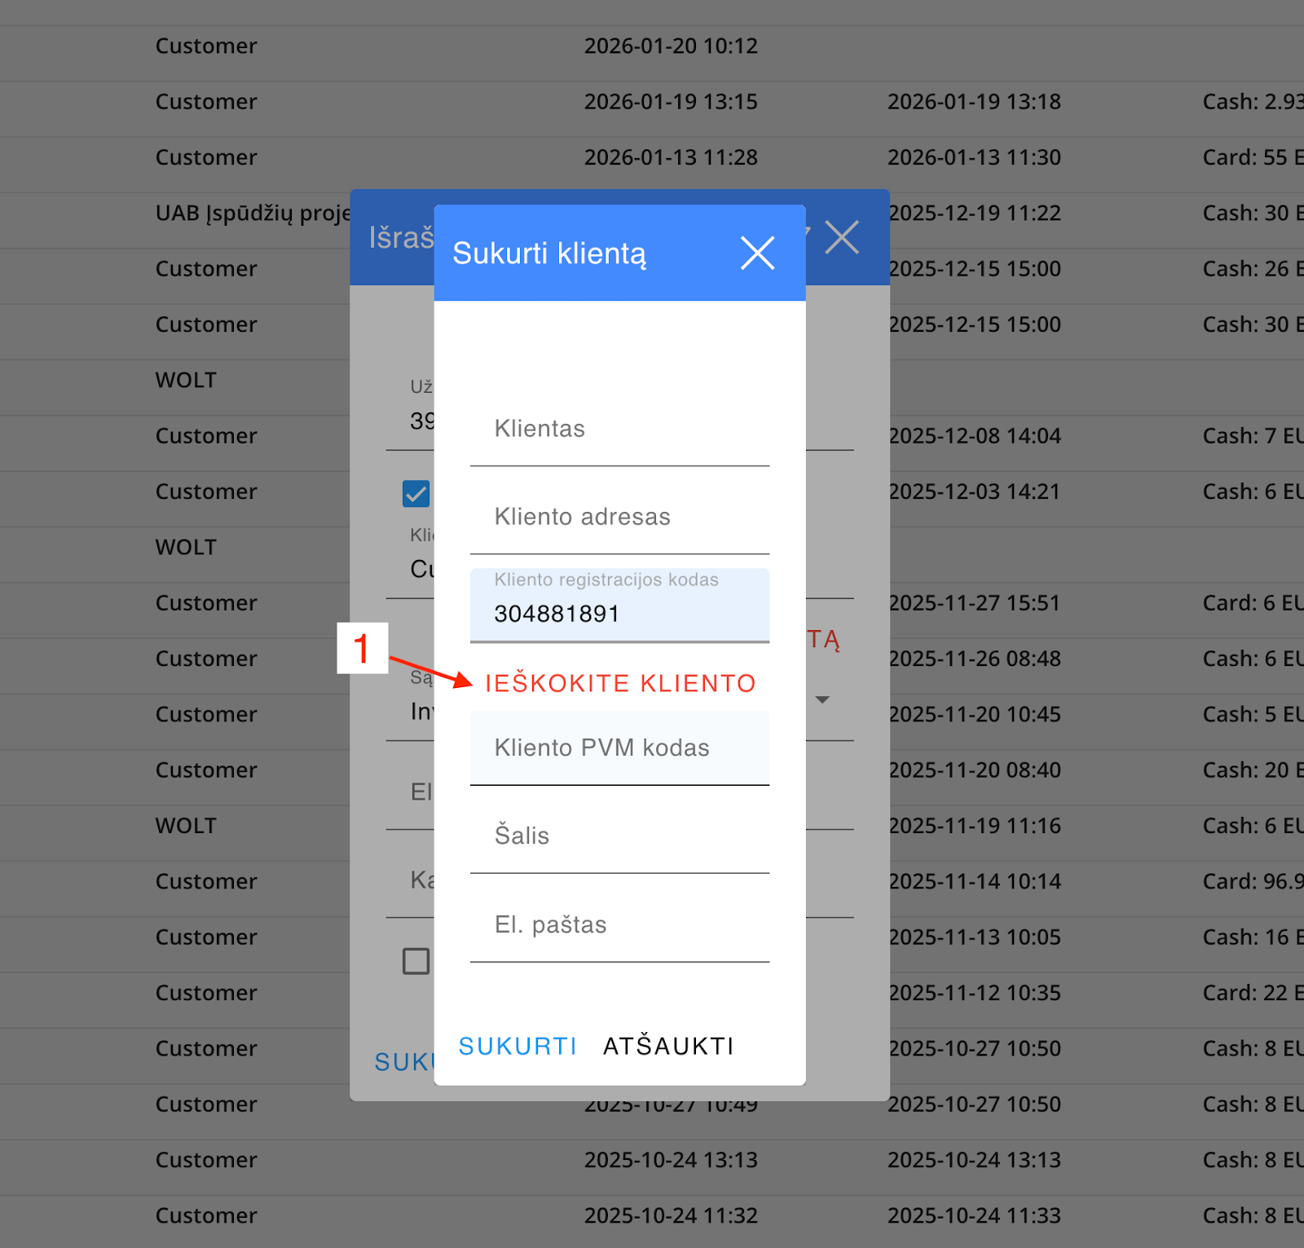Select the Šalis field
Screen dimensions: 1304x1248
point(619,836)
